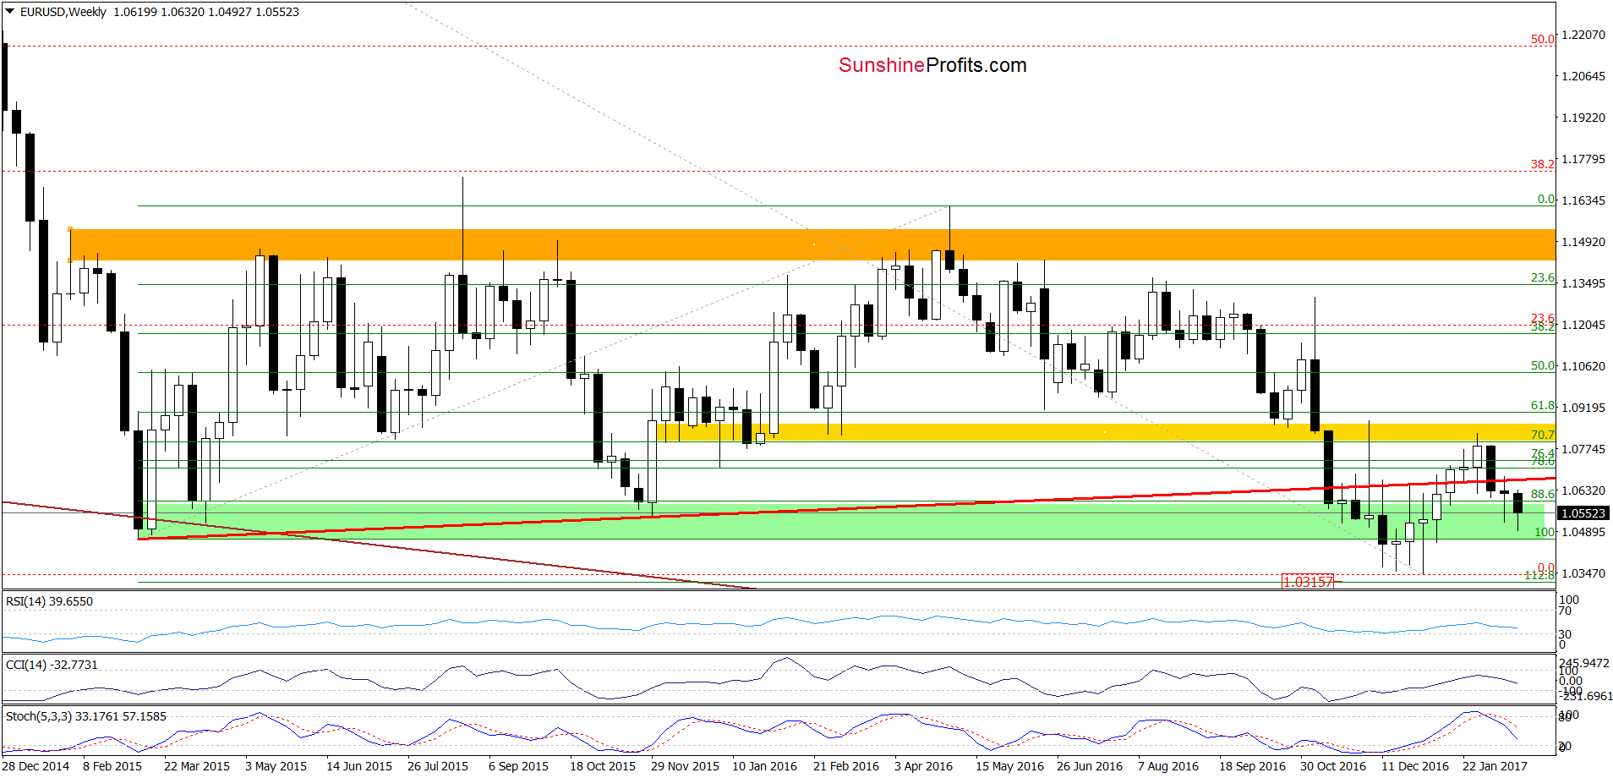Select the 1.09195 price axis label
1613x778 pixels.
pos(1583,408)
